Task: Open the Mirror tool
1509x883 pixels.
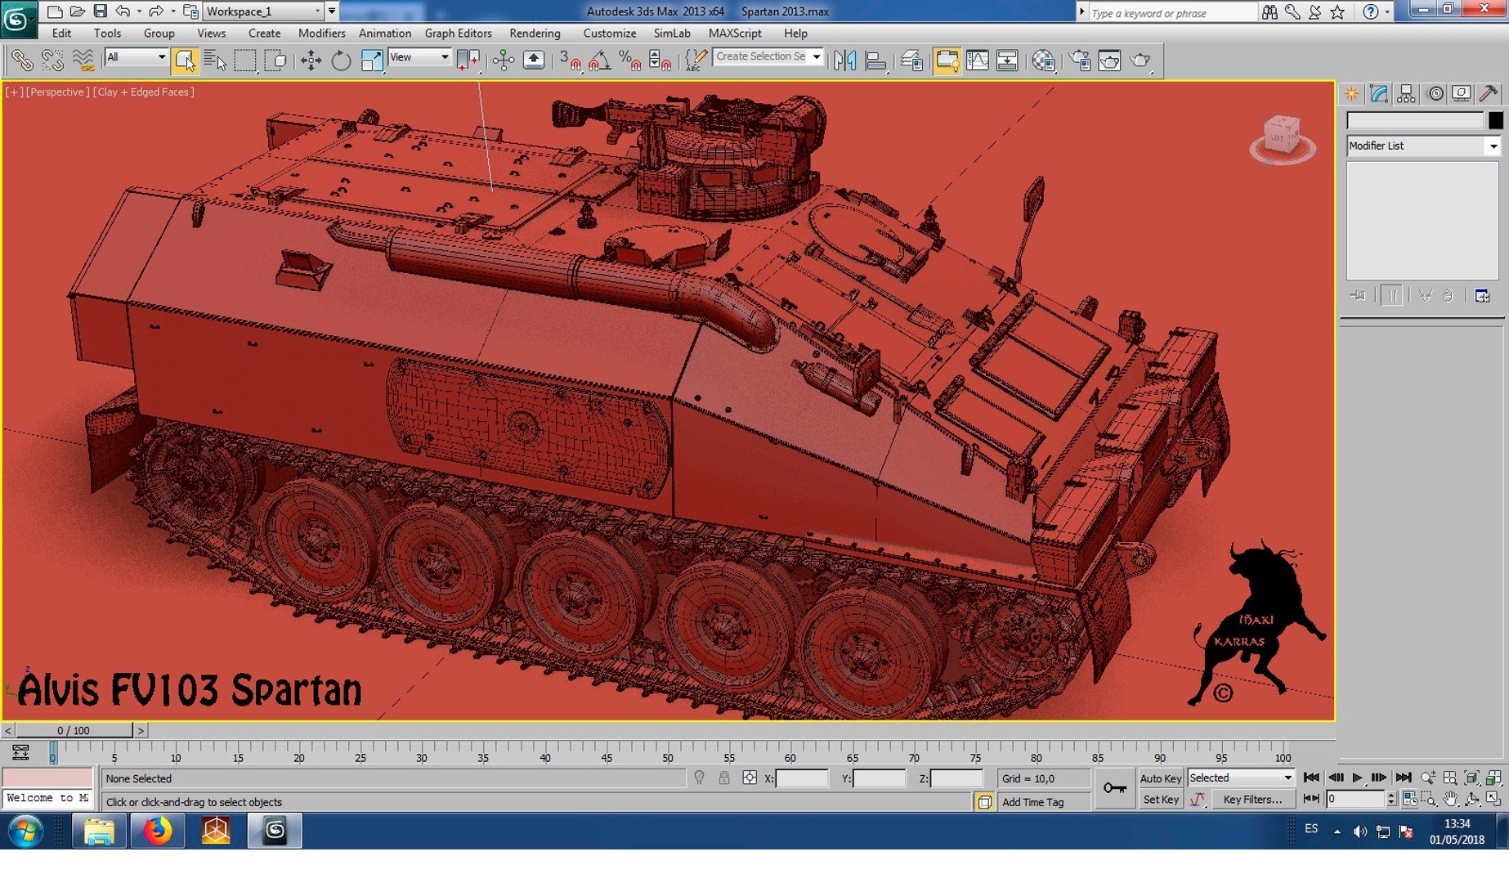Action: pyautogui.click(x=844, y=61)
